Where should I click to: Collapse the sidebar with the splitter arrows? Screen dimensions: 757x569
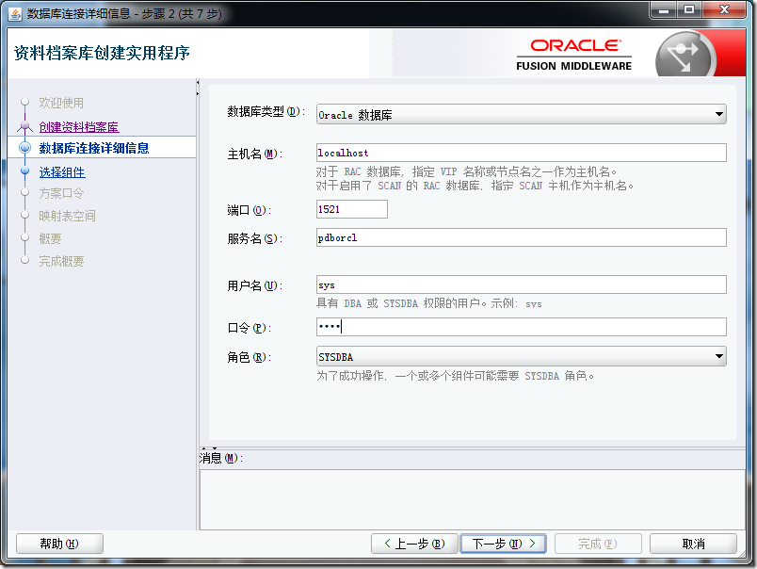[x=198, y=88]
